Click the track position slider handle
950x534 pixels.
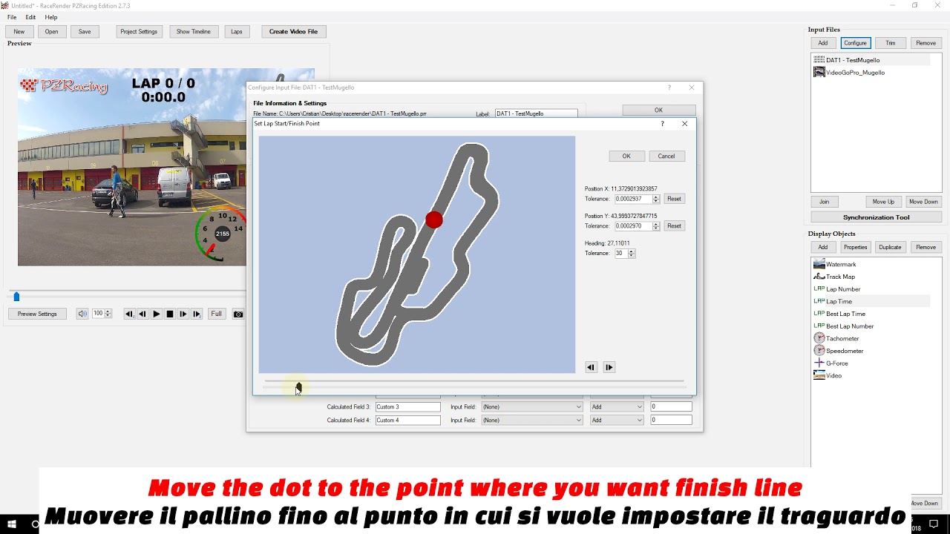point(299,387)
